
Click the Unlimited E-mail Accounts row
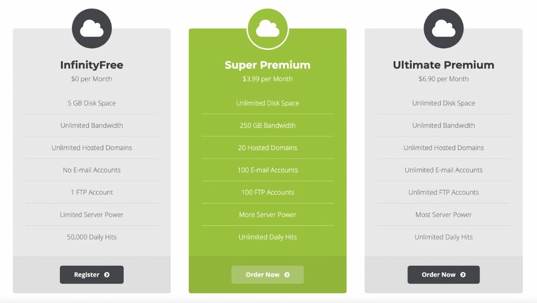[x=444, y=170]
